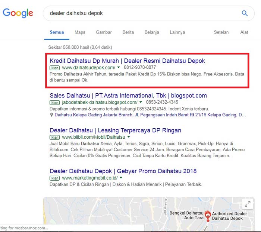
Task: Click the blue search magnifier icon
Action: point(245,13)
